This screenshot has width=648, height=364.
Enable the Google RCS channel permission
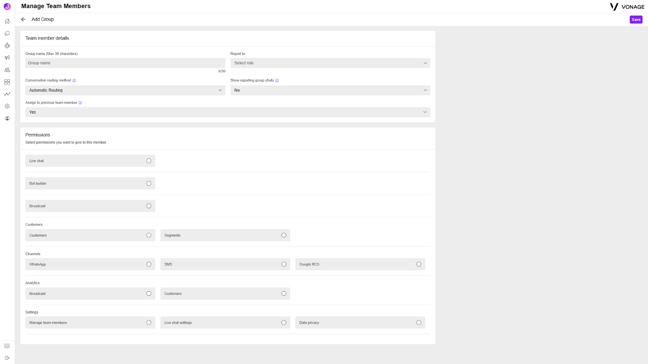tap(419, 265)
